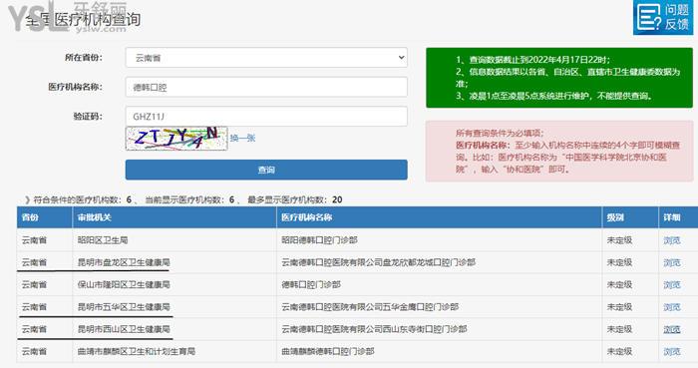Select 德韩口腔门诊部 cell in 保山市 row
698x368 pixels.
440,285
